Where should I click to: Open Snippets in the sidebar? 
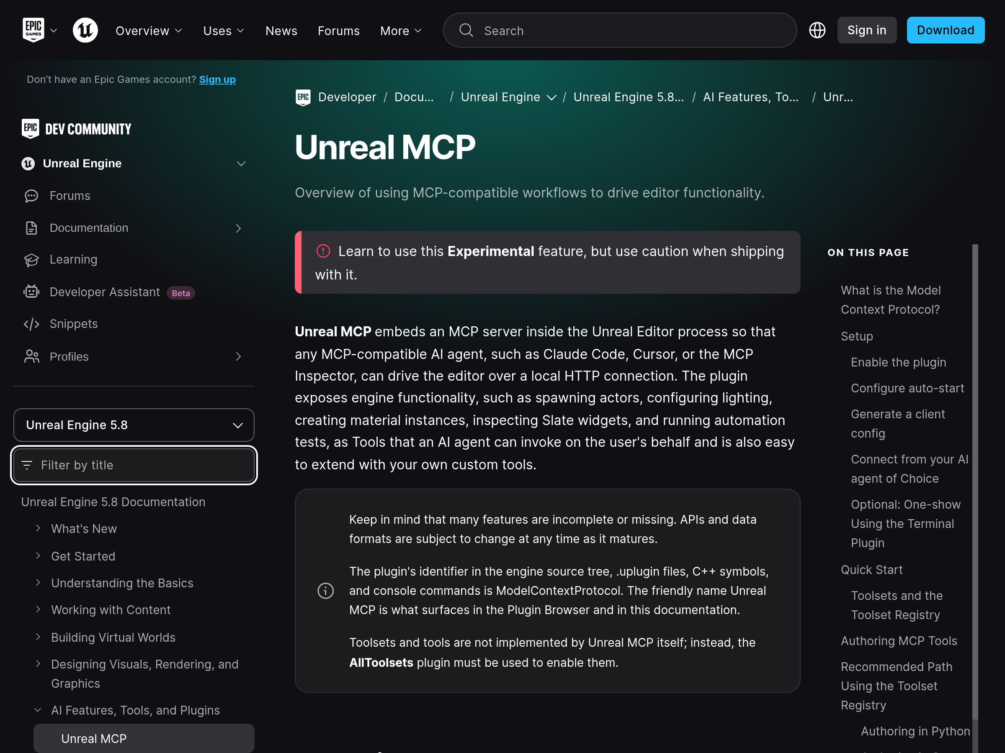[74, 324]
